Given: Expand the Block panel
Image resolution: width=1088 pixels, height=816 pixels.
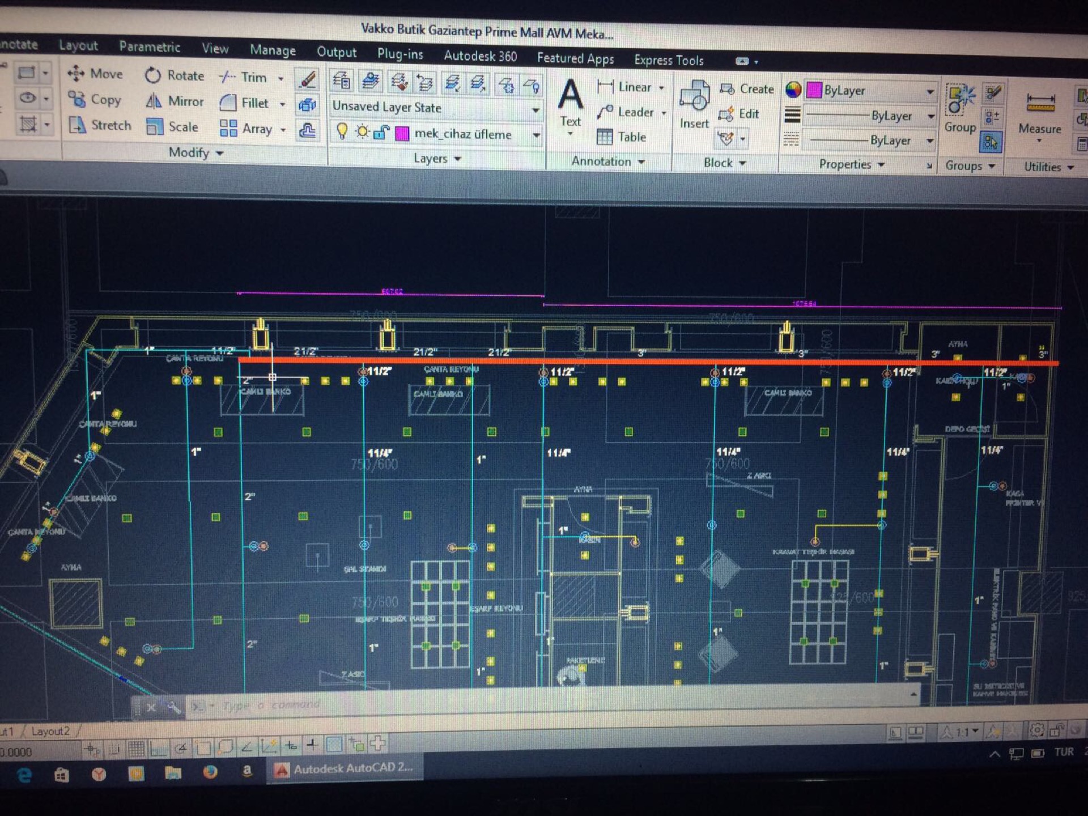Looking at the screenshot, I should (725, 163).
